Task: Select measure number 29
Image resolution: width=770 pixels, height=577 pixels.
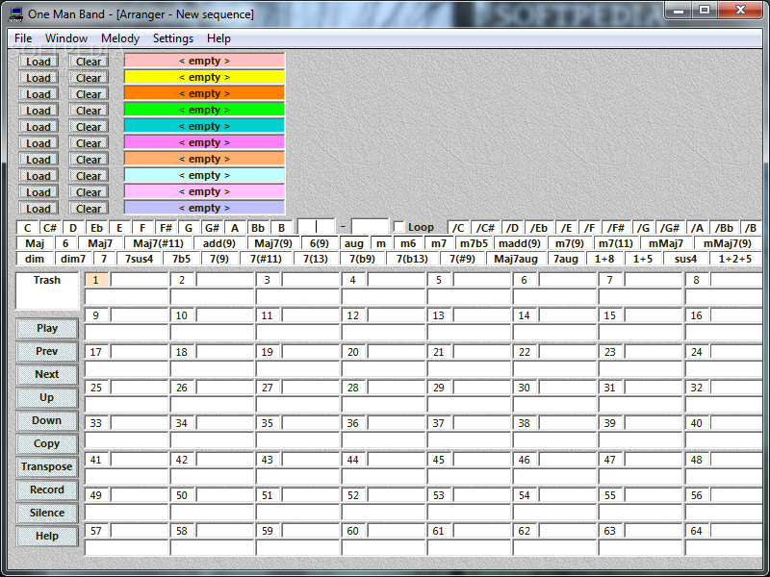Action: point(439,388)
